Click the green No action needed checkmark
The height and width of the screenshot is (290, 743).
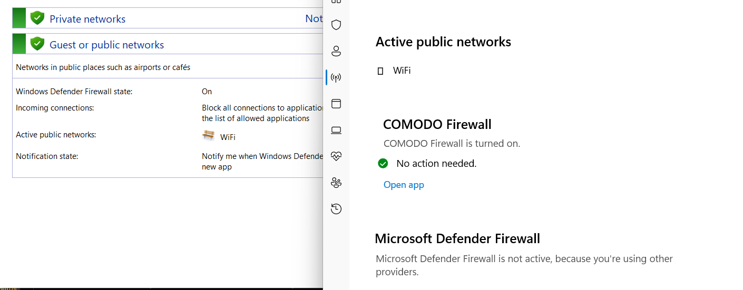coord(383,164)
